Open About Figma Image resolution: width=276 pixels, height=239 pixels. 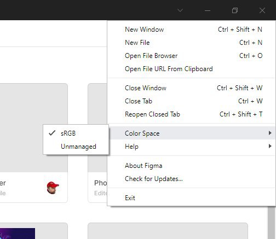[x=191, y=166]
